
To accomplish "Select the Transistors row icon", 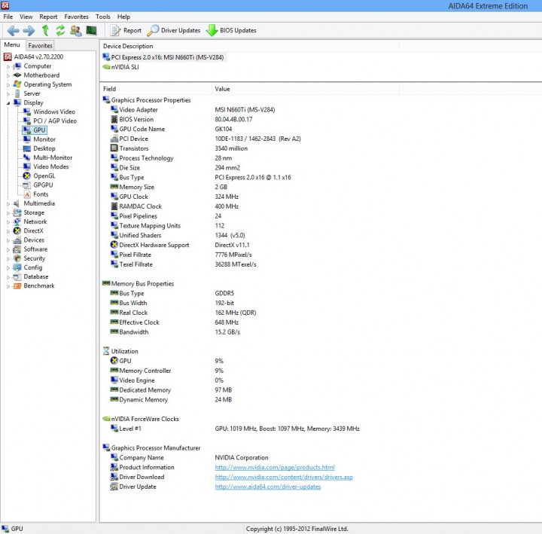I will click(x=114, y=148).
